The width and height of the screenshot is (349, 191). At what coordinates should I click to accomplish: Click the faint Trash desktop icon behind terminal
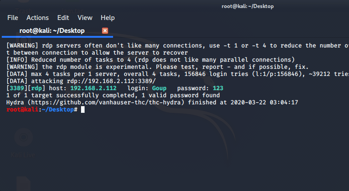coord(24,11)
